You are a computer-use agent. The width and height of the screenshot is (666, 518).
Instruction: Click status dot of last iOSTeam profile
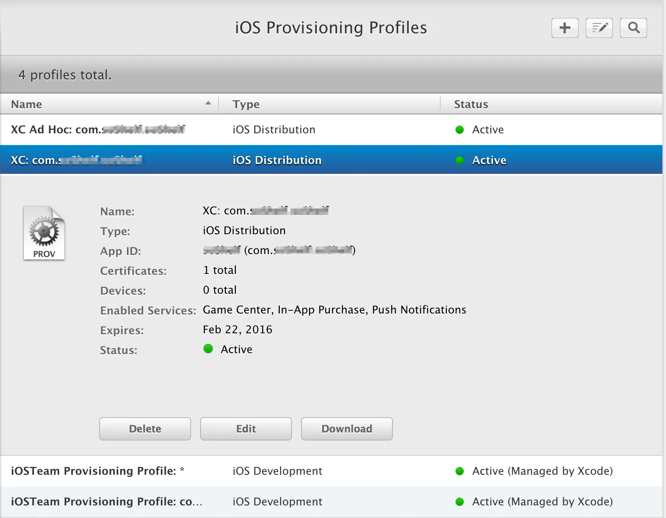(x=460, y=502)
